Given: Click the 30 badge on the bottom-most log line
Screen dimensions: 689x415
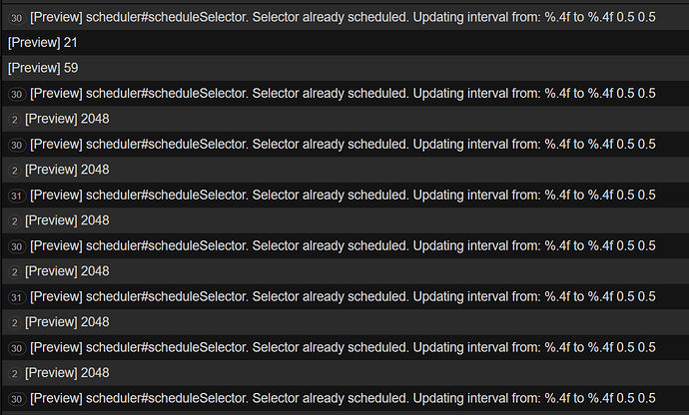Looking at the screenshot, I should pyautogui.click(x=17, y=399).
